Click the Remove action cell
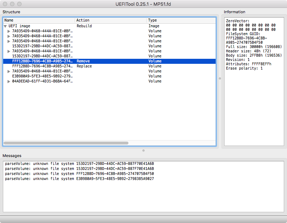 (83, 61)
